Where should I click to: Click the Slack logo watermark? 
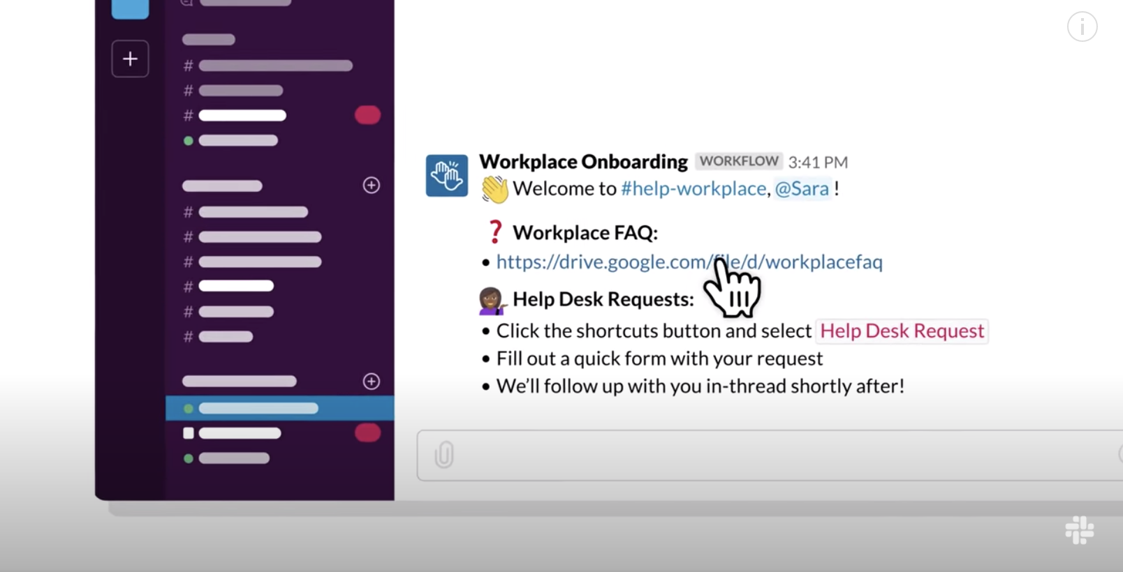(1079, 530)
